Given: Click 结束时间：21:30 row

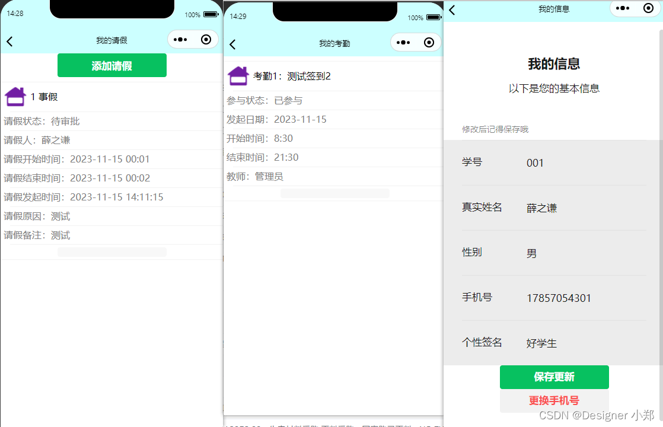Looking at the screenshot, I should 333,158.
